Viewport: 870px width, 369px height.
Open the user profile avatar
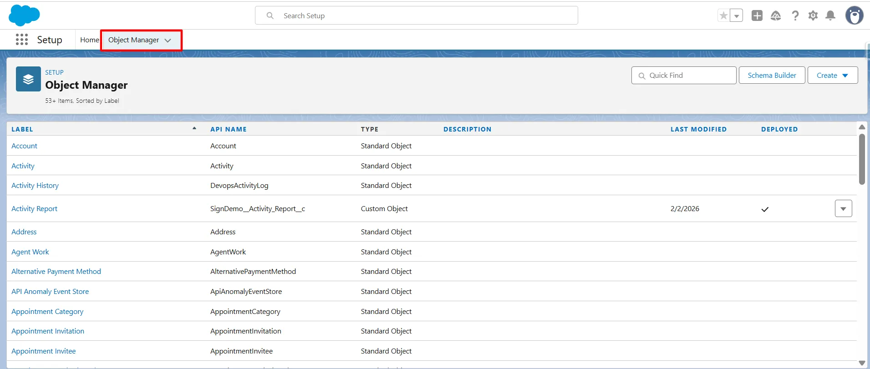pyautogui.click(x=855, y=15)
